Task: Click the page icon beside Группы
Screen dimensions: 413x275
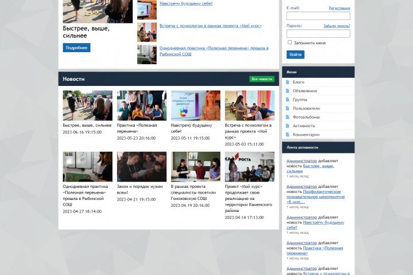Action: (287, 100)
